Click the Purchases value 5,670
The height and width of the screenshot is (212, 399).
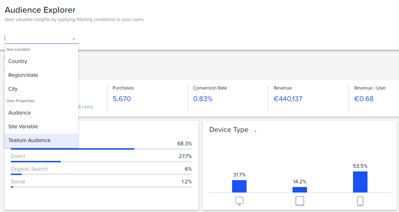(x=122, y=99)
